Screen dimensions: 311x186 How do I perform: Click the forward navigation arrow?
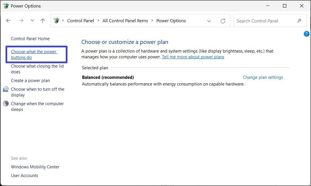21,21
